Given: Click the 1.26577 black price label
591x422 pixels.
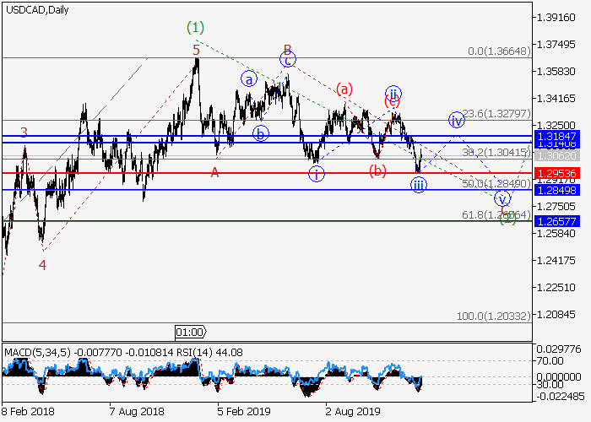Looking at the screenshot, I should coord(556,221).
